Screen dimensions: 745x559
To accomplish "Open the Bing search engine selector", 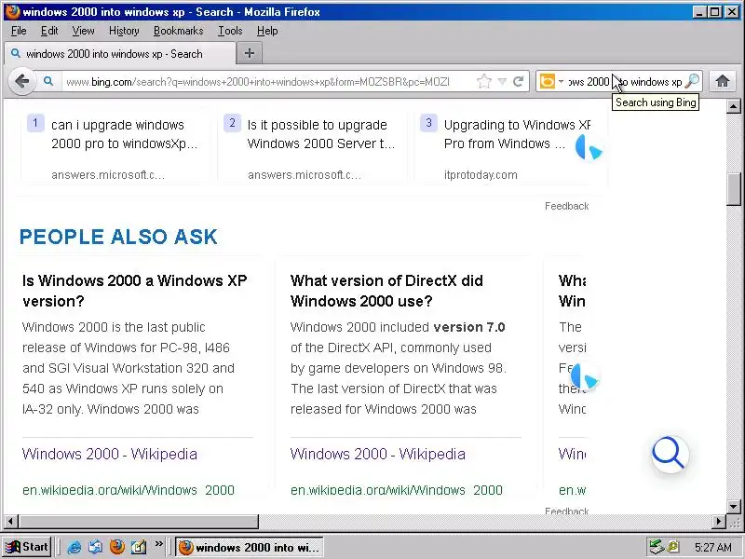I will click(551, 81).
